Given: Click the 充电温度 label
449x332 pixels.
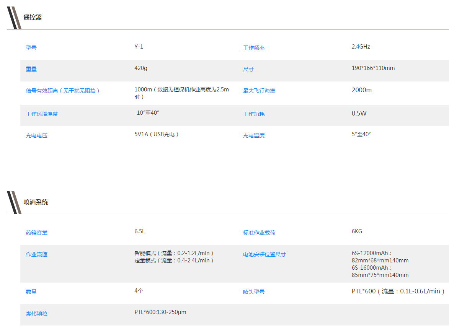Looking at the screenshot, I should pos(254,135).
